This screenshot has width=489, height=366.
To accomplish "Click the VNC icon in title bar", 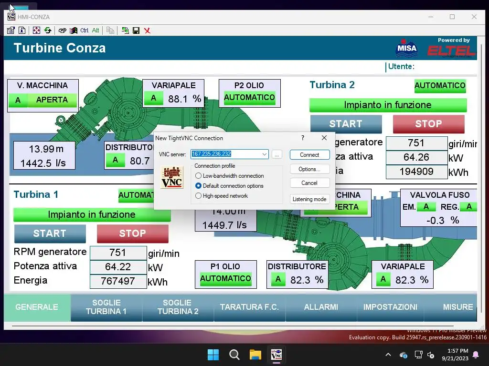I will tap(11, 17).
